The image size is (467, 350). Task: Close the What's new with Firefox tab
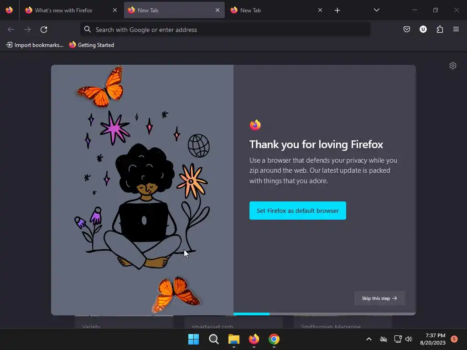[x=114, y=10]
